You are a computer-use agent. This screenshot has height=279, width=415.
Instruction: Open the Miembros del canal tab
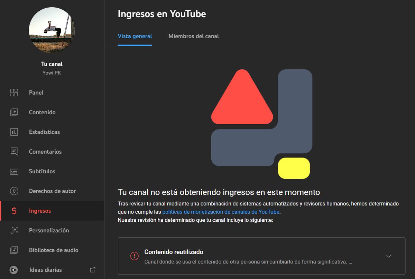pos(194,36)
